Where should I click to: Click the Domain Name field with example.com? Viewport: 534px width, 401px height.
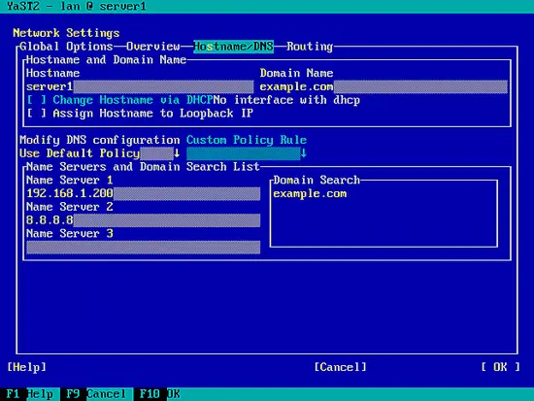click(384, 86)
